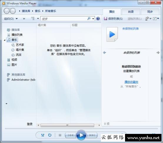Viewport: 163px width, 143px height.
Task: Open the 组织(O) dropdown menu
Action: 11,19
